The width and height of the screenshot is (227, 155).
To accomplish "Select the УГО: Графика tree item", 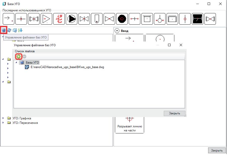I will click(22, 118).
